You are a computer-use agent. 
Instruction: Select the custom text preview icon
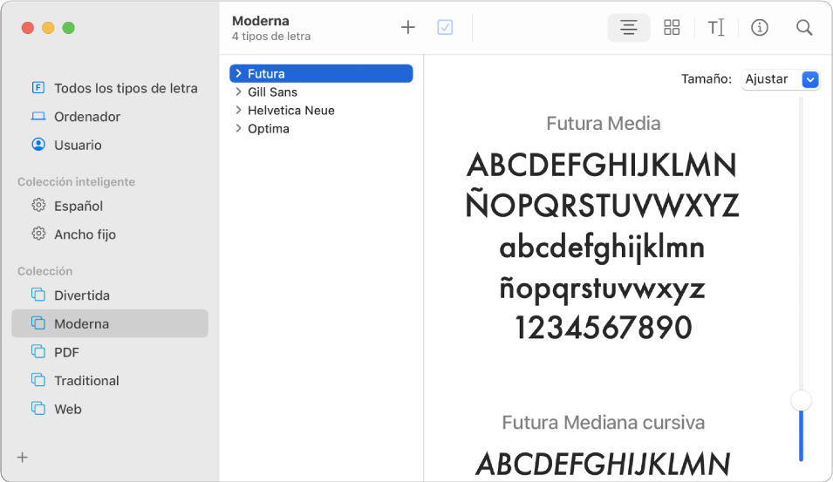tap(715, 27)
